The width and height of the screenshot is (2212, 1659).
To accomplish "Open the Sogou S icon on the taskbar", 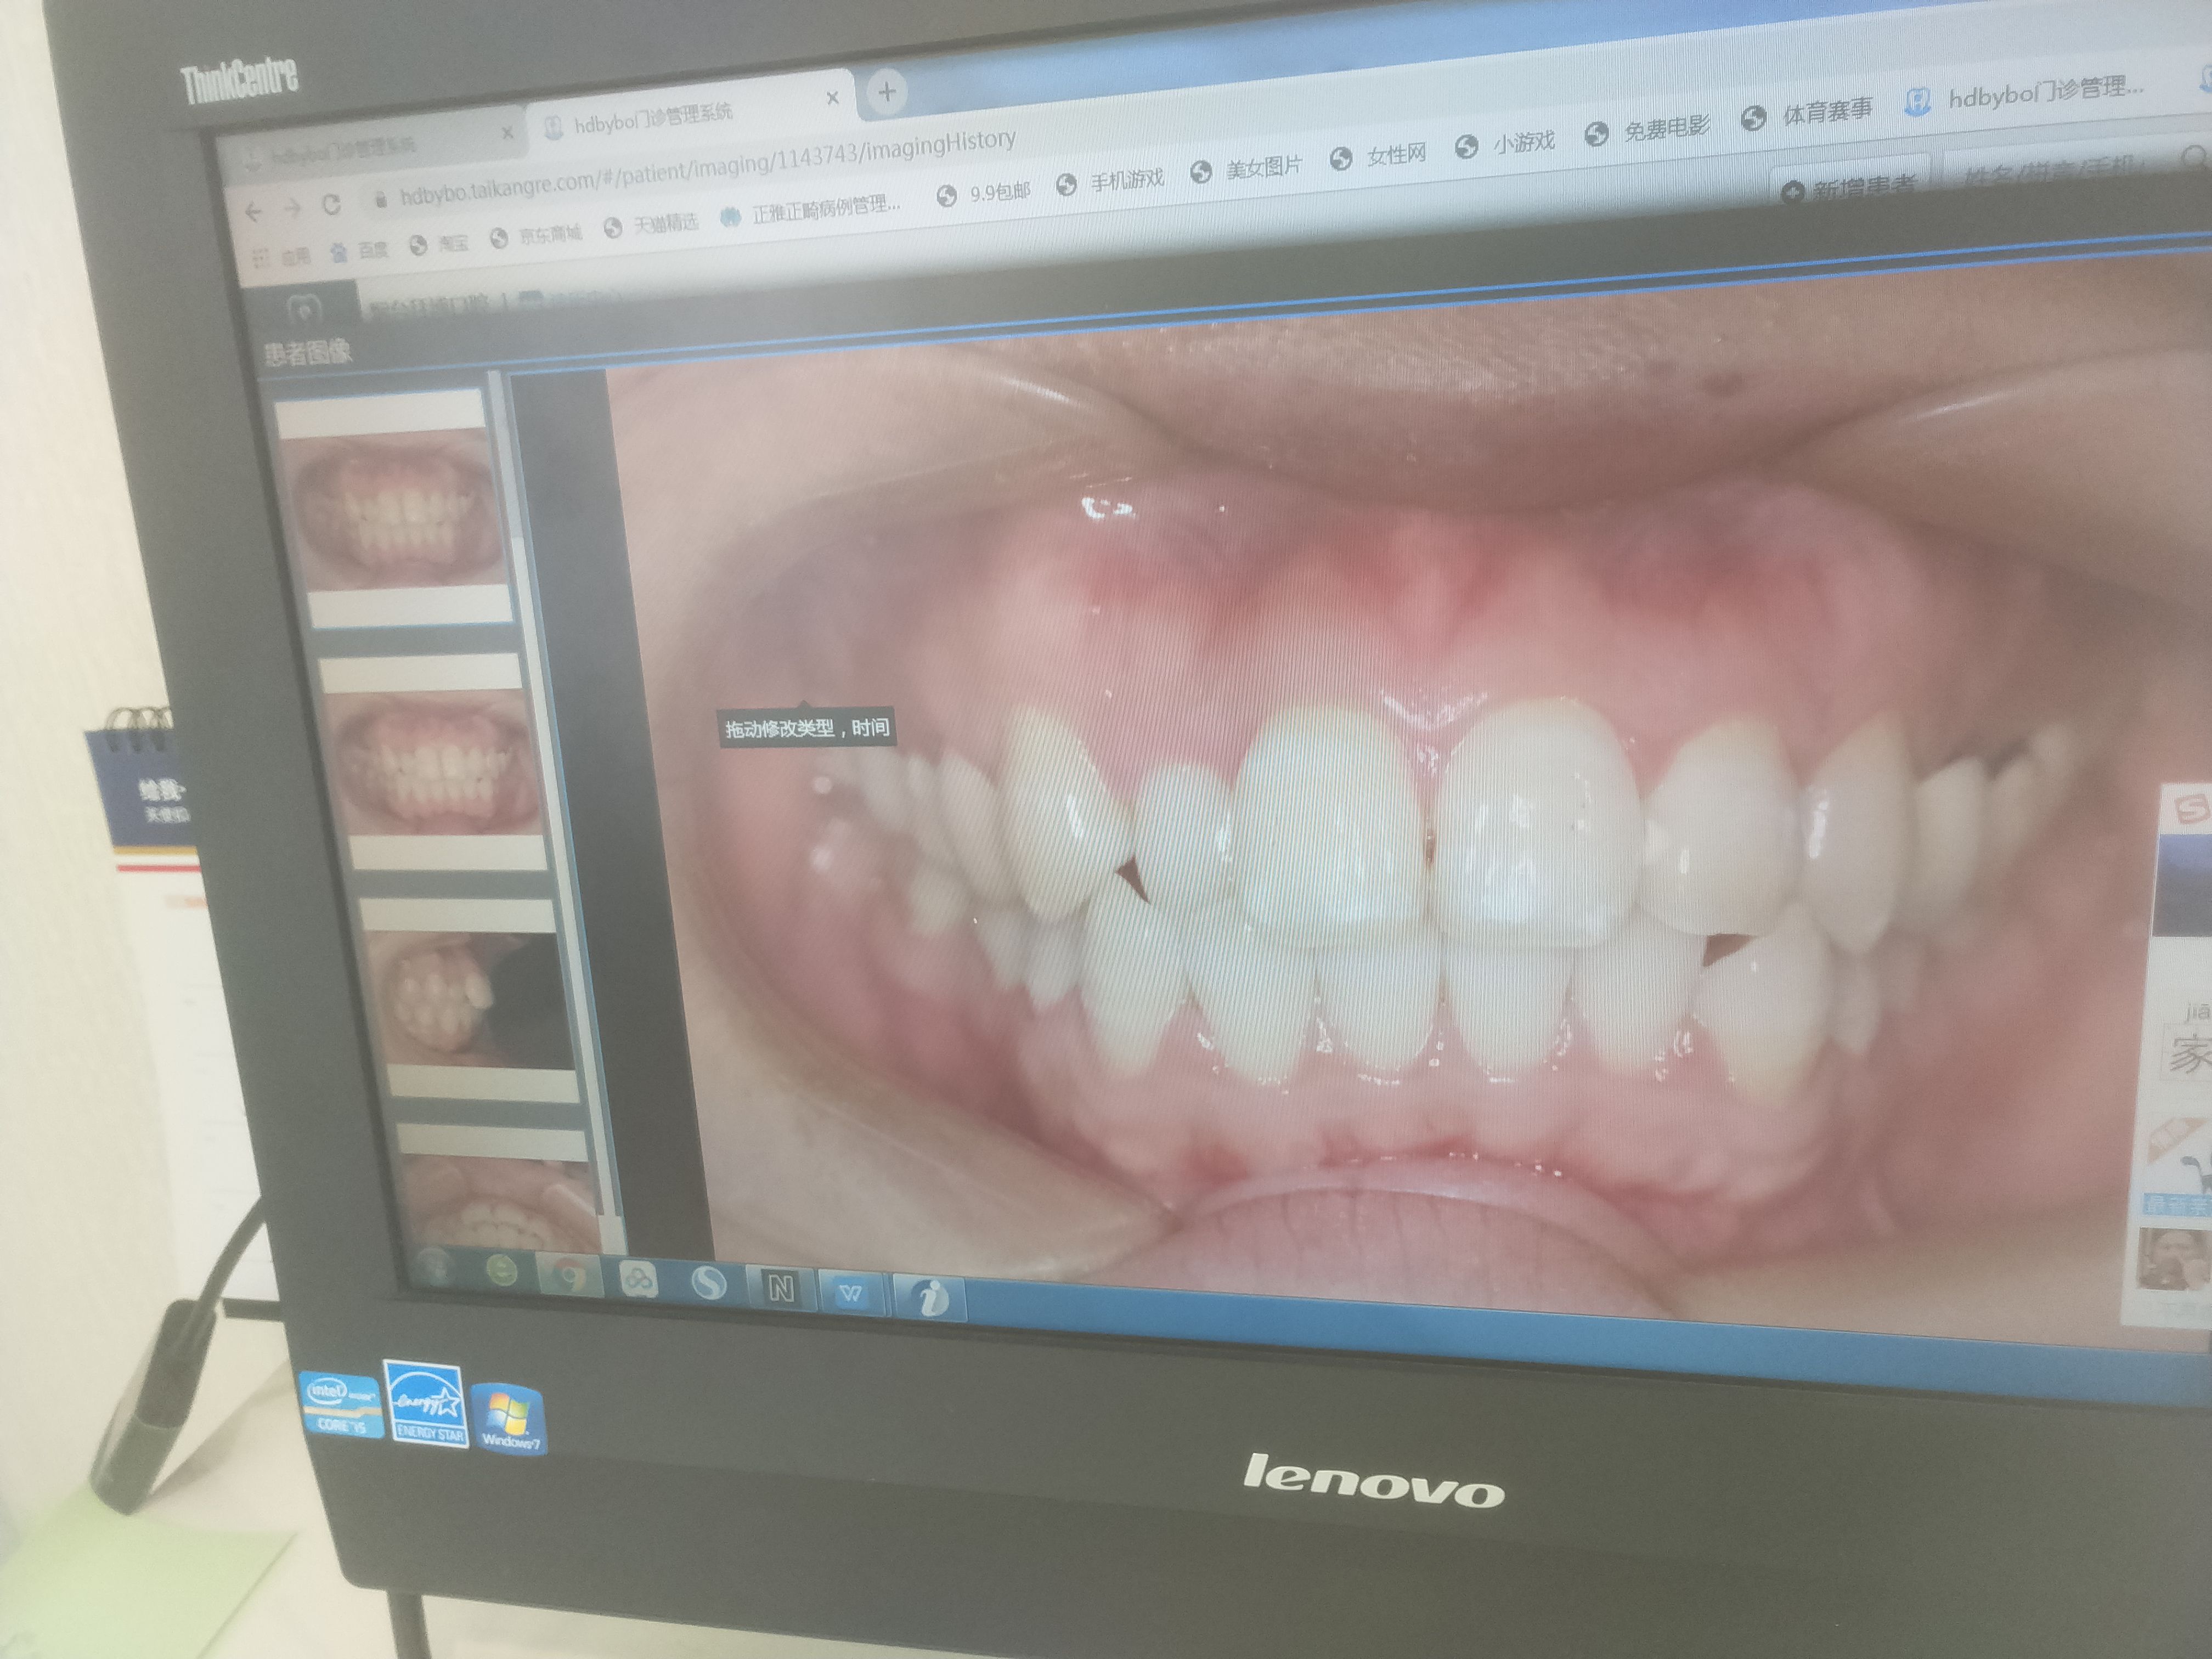I will tap(708, 1283).
